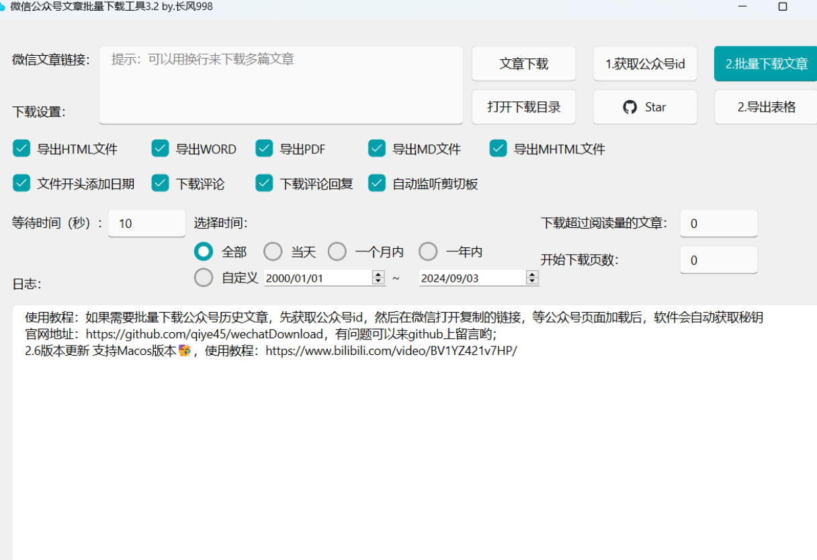
Task: Minimize the application window
Action: coord(743,7)
